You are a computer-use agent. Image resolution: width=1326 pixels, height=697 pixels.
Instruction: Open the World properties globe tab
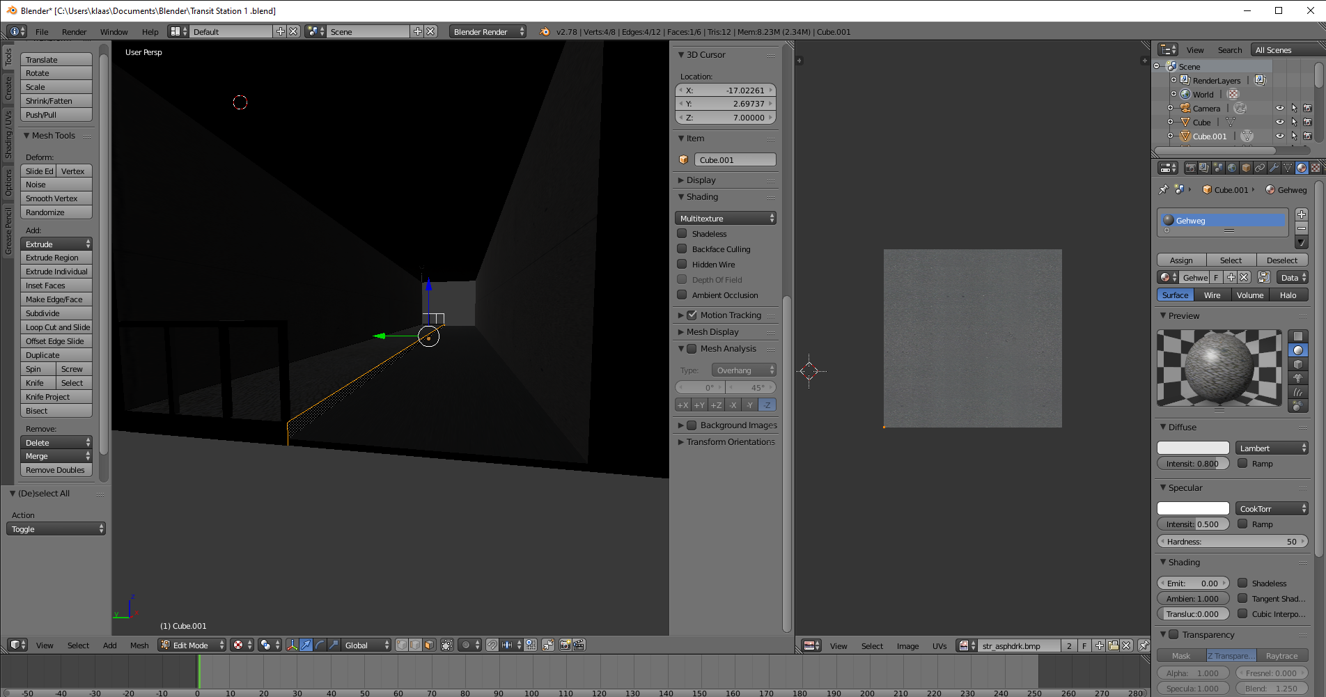click(x=1232, y=168)
